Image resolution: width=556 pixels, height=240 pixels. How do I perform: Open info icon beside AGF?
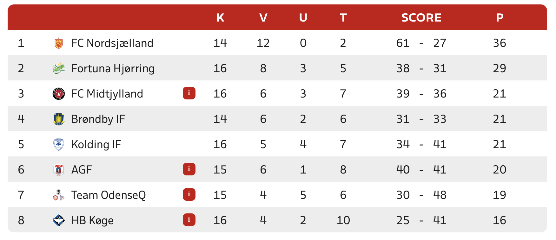[x=189, y=169]
